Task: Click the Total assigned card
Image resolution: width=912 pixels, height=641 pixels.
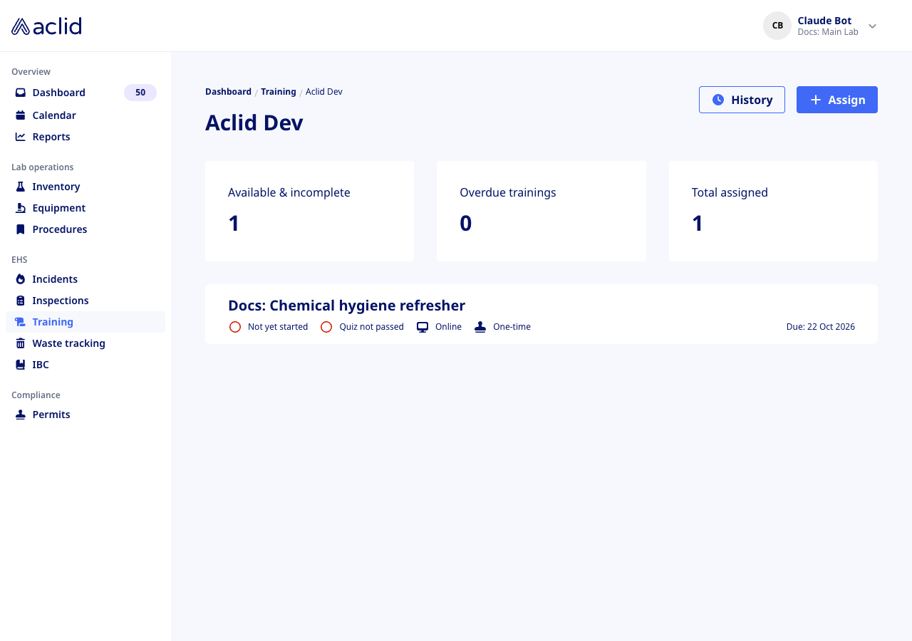Action: pos(773,211)
